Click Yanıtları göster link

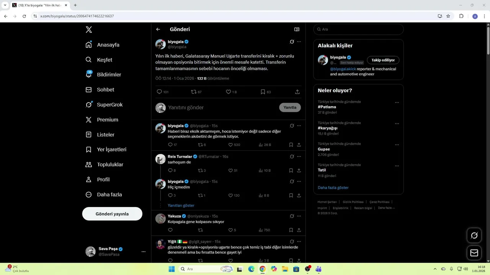tap(181, 205)
